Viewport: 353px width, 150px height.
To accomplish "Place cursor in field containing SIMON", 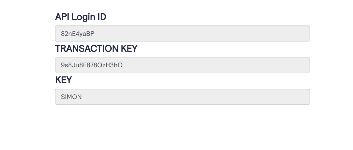I will pos(182,97).
